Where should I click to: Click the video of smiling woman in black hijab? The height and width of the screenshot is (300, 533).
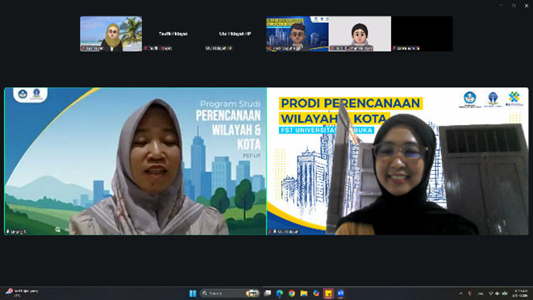[398, 161]
